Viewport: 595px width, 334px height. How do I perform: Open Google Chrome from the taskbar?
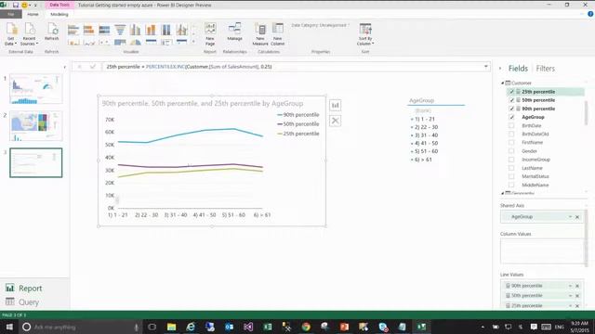[x=306, y=327]
